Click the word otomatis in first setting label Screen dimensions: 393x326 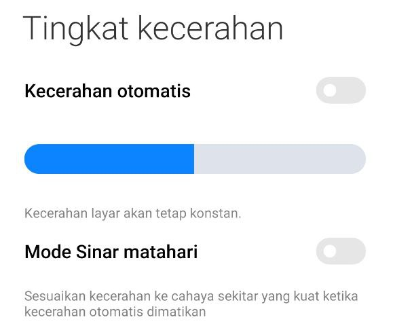click(x=154, y=91)
